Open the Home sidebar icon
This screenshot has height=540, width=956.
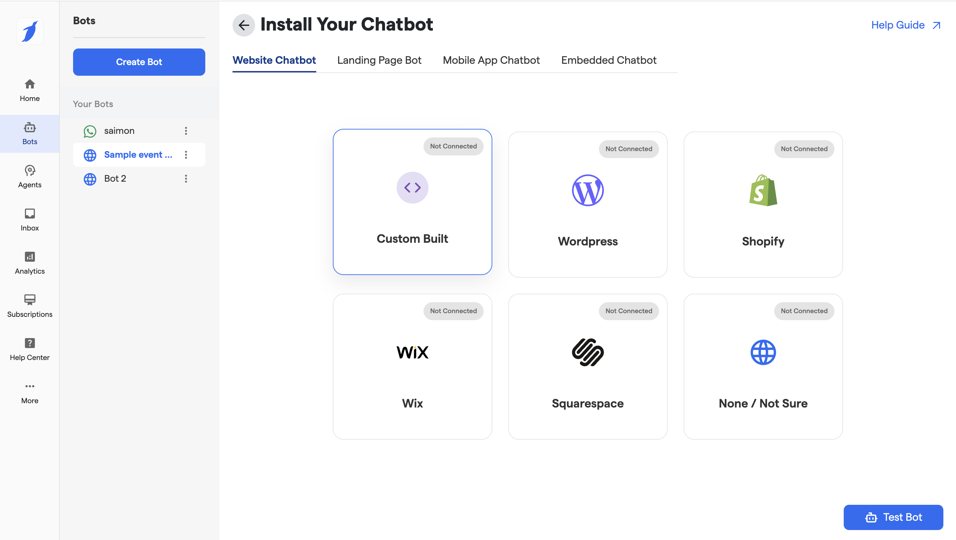coord(30,90)
